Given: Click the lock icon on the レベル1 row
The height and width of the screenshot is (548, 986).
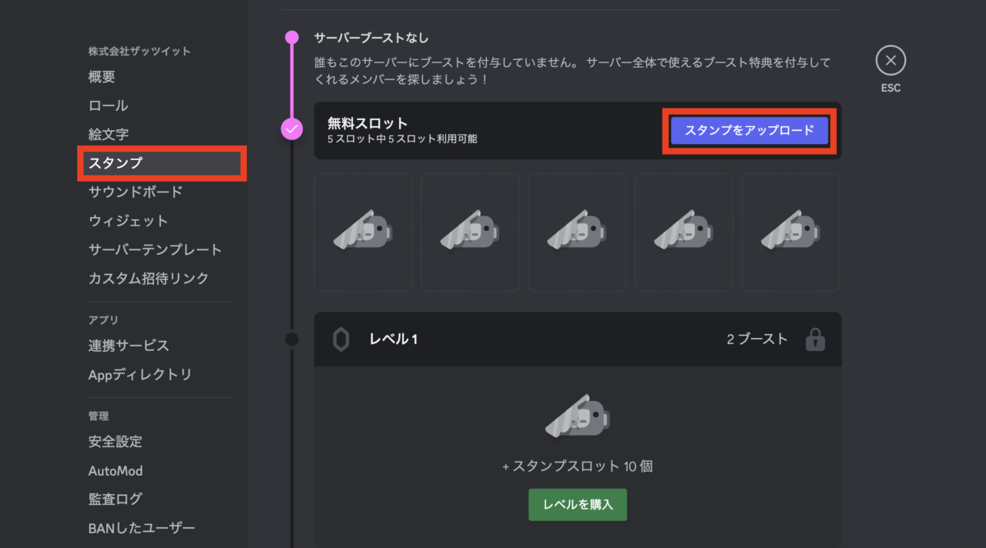Looking at the screenshot, I should 816,339.
